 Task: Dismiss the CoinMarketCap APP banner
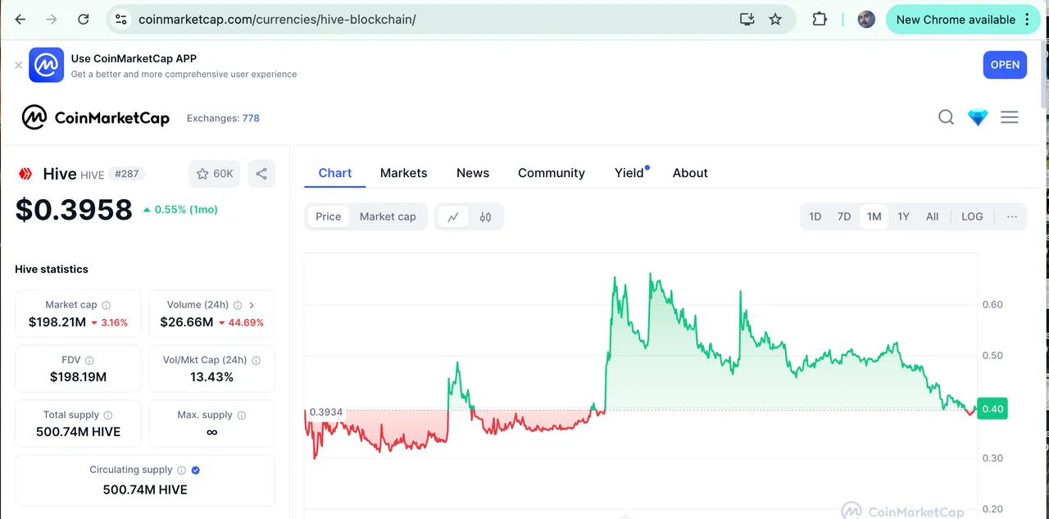click(18, 65)
